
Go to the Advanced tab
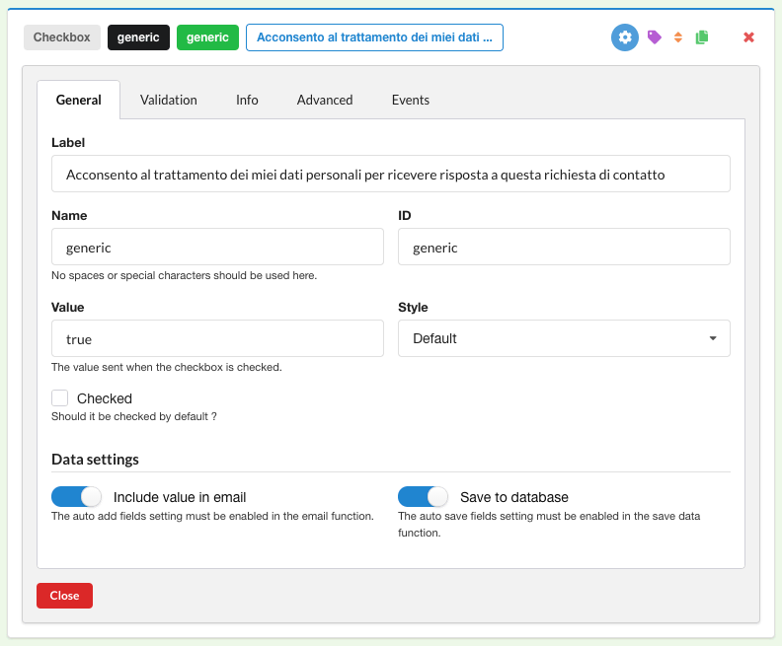(325, 100)
